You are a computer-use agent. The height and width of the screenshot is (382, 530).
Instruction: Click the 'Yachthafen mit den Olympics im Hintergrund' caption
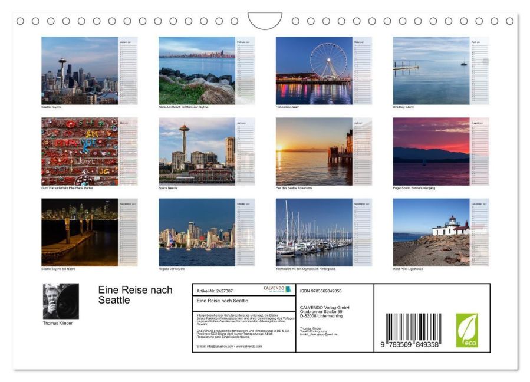click(305, 269)
